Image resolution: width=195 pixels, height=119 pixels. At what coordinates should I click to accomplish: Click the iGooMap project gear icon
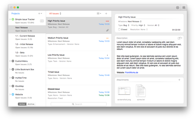tap(13, 86)
